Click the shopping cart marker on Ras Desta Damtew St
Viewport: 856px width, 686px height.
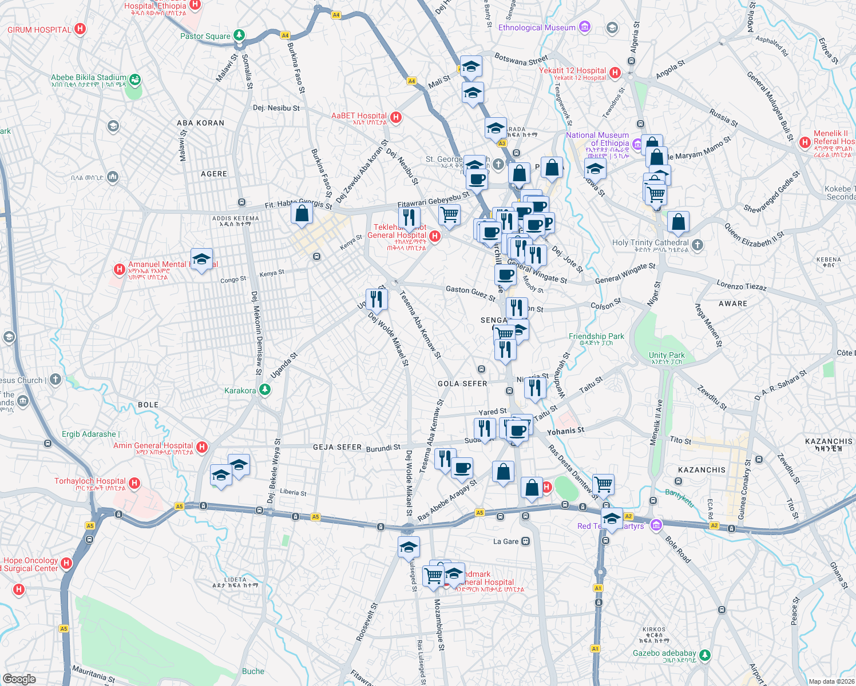(x=603, y=485)
